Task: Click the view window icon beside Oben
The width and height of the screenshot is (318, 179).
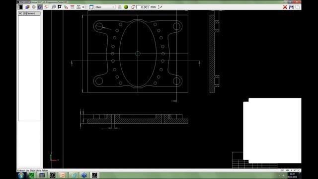Action: pos(91,7)
